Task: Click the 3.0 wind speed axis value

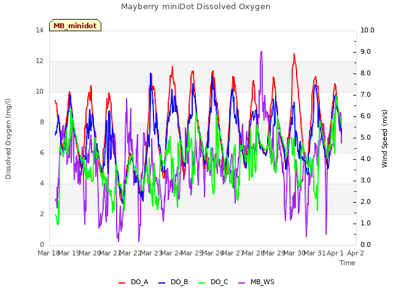Action: click(365, 181)
